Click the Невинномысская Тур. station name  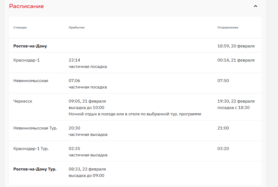(35, 128)
